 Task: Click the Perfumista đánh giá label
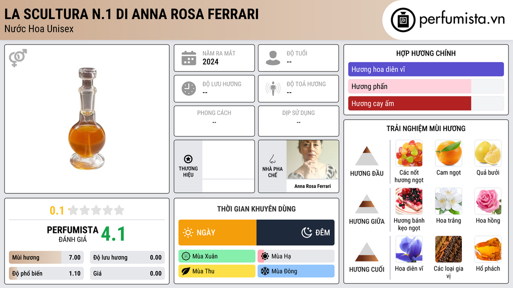click(73, 234)
